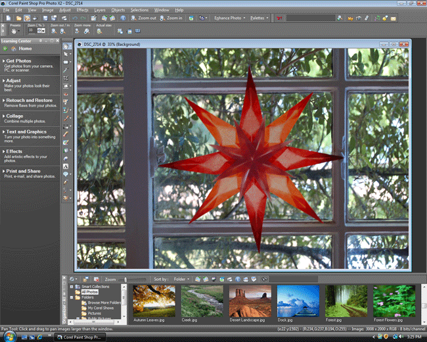The image size is (427, 342).
Task: Click the Print icon in toolbar
Action: point(64,18)
